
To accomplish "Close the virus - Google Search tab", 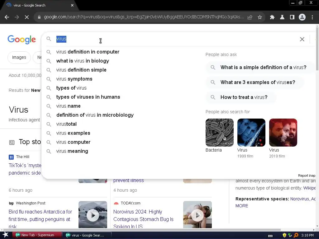I will (x=72, y=5).
